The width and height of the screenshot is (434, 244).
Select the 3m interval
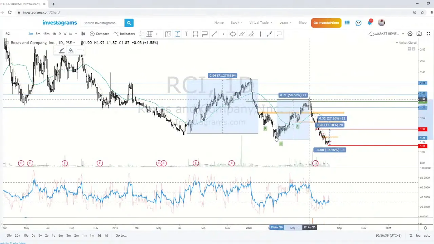tap(31, 34)
